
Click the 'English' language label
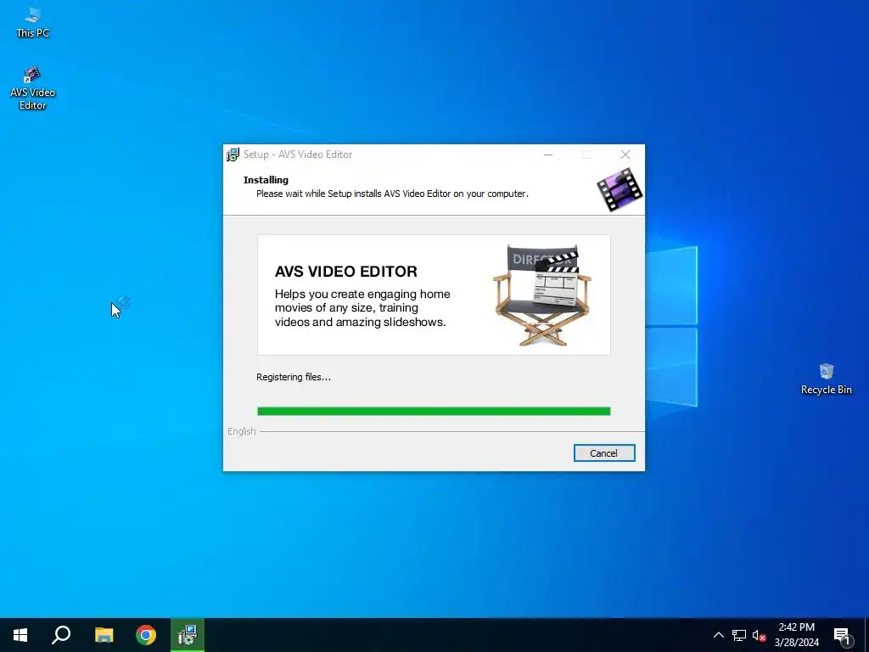coord(242,431)
